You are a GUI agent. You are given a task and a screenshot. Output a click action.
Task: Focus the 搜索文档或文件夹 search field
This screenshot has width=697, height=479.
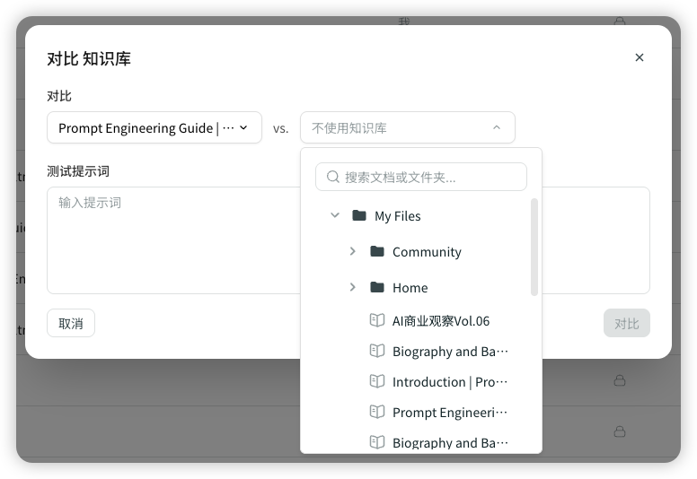[x=431, y=177]
